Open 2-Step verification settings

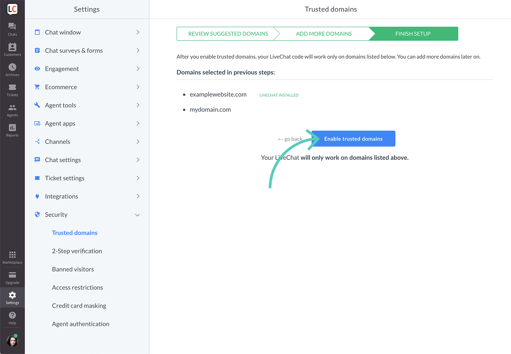pyautogui.click(x=77, y=251)
